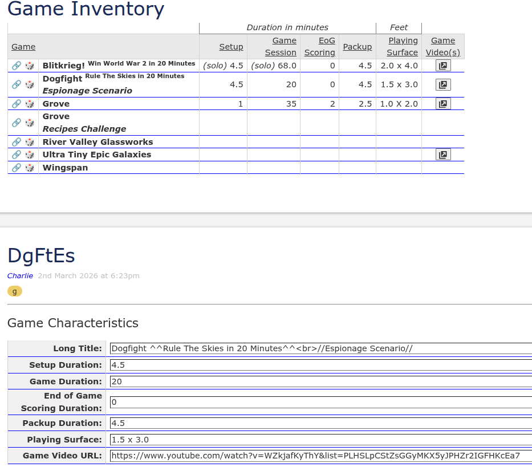This screenshot has height=467, width=532.
Task: Click the link icon beside Grove Recipes Challenge
Action: point(16,123)
